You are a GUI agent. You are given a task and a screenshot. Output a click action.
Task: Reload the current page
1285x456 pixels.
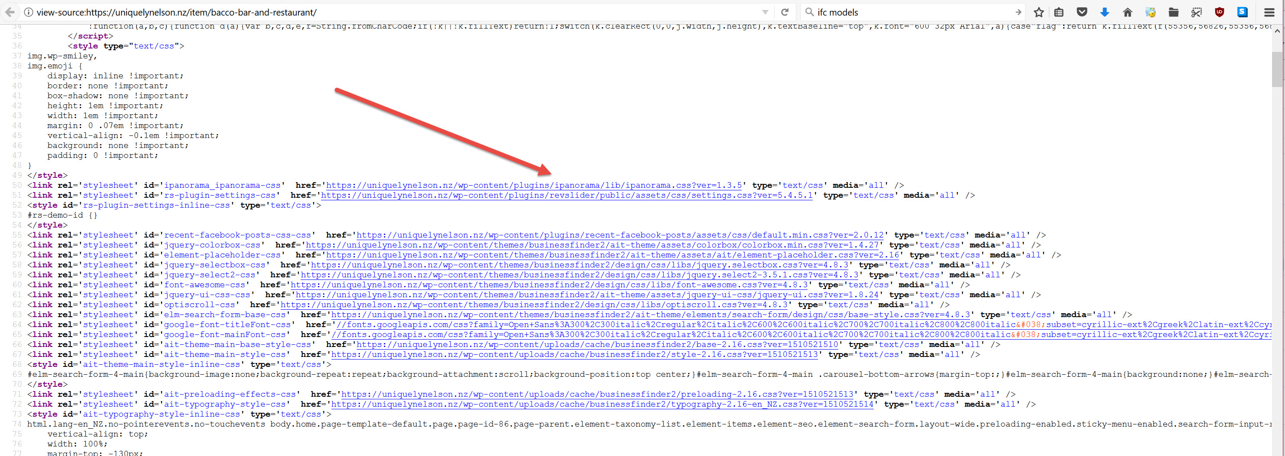[x=785, y=13]
